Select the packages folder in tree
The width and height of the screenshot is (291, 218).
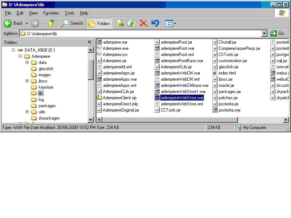43,106
